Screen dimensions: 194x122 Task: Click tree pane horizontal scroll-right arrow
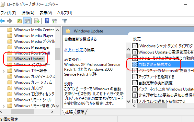pos(52,112)
